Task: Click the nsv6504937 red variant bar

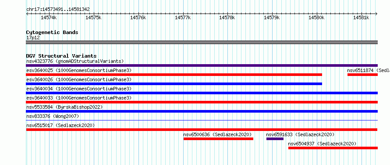Action: 333,148
